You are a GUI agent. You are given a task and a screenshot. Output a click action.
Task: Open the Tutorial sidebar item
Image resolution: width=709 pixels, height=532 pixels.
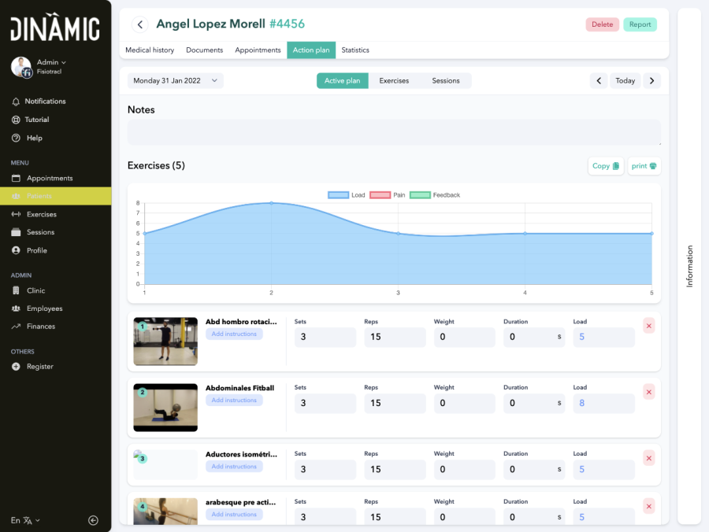tap(30, 120)
